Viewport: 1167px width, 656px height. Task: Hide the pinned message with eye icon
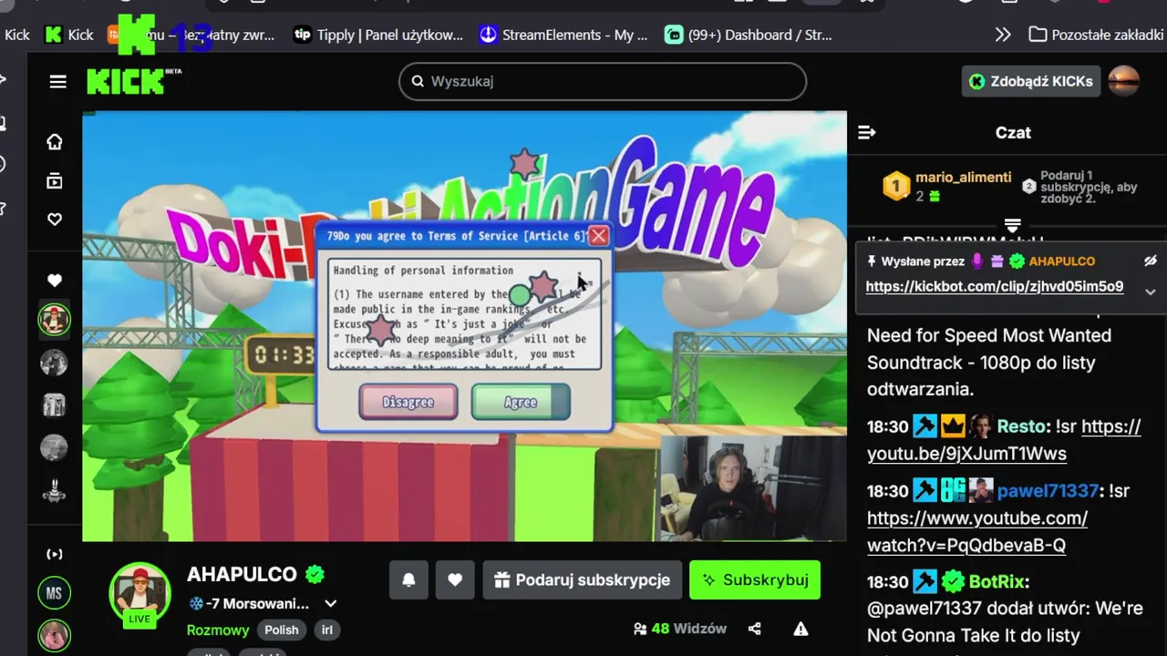pyautogui.click(x=1151, y=261)
